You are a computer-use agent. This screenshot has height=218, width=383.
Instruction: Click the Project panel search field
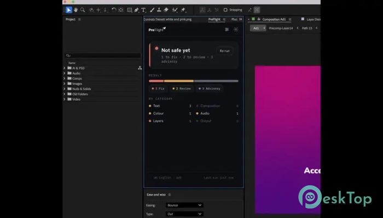coord(103,56)
